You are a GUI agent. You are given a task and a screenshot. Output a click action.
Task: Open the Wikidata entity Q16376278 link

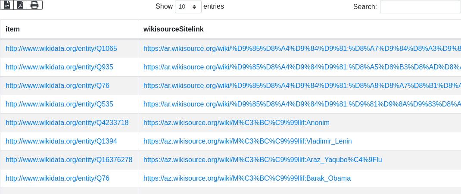point(69,160)
